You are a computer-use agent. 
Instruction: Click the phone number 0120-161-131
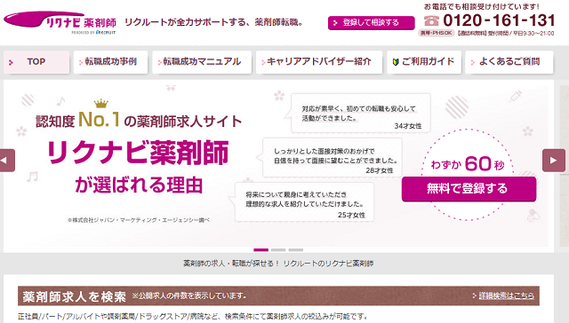tap(499, 20)
